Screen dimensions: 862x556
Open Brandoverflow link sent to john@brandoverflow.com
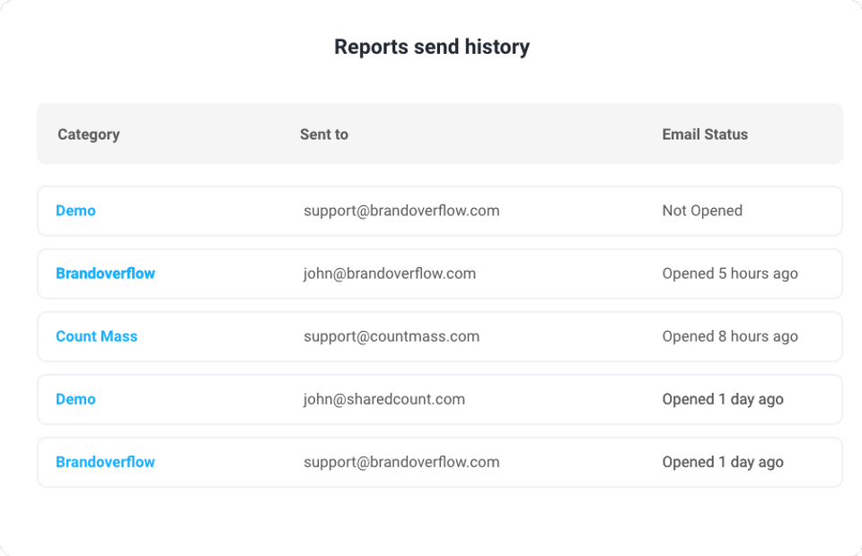click(x=105, y=274)
